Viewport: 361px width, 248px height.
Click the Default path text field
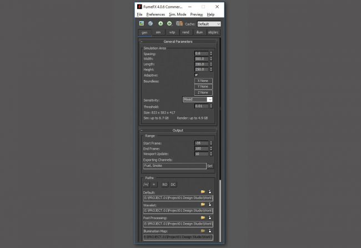tap(178, 198)
